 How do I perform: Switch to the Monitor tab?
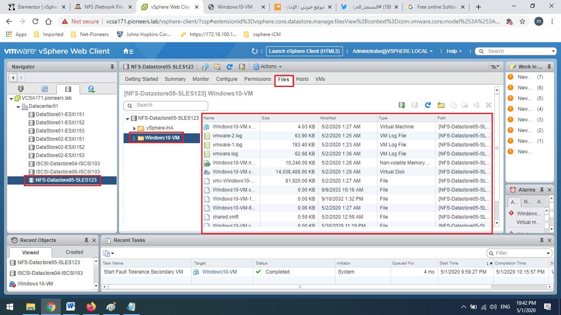(x=201, y=79)
